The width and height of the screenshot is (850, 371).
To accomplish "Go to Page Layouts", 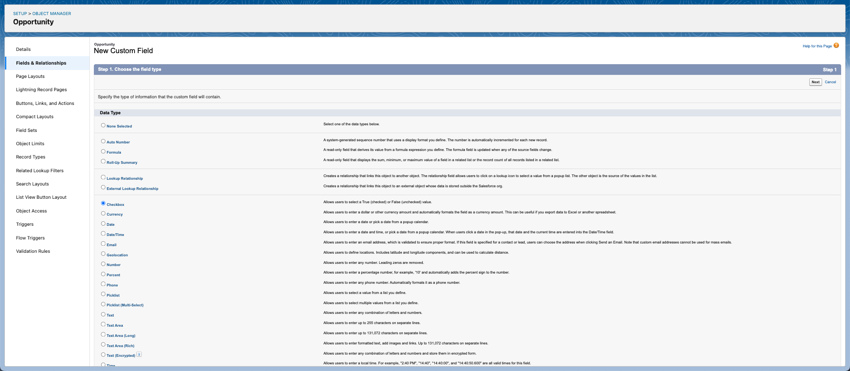I will pos(30,77).
